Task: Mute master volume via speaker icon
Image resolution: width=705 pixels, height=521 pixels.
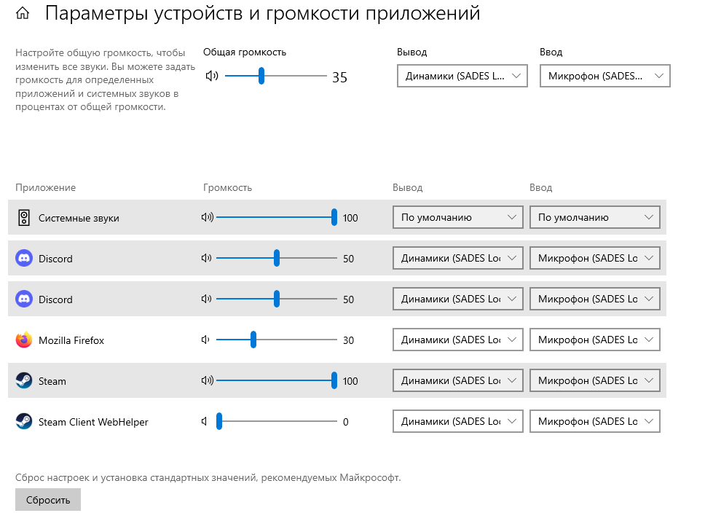Action: 212,76
